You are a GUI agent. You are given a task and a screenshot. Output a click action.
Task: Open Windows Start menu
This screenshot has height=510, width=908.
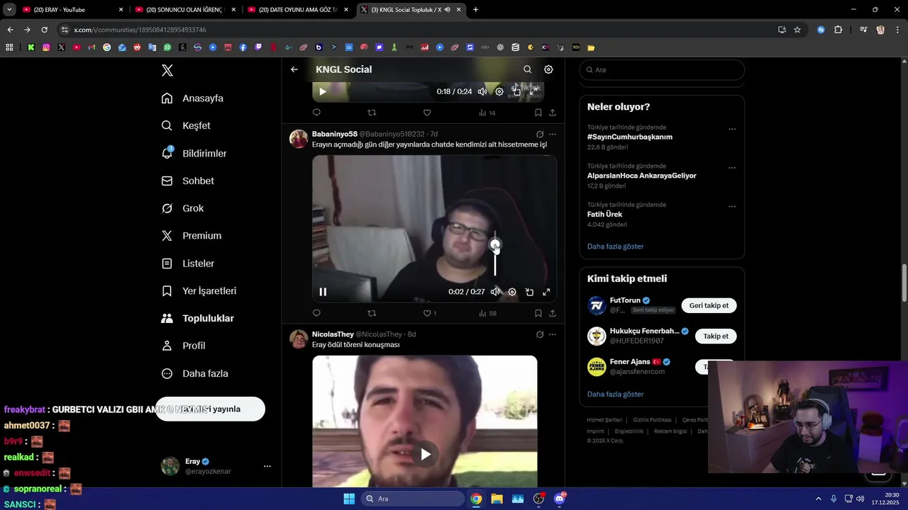[x=349, y=499]
